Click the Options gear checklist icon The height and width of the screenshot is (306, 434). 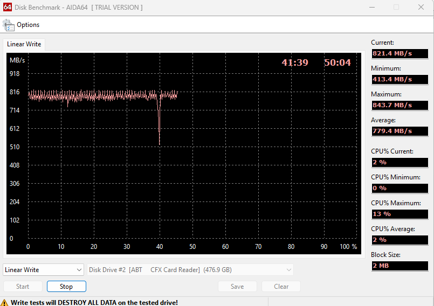[x=8, y=25]
